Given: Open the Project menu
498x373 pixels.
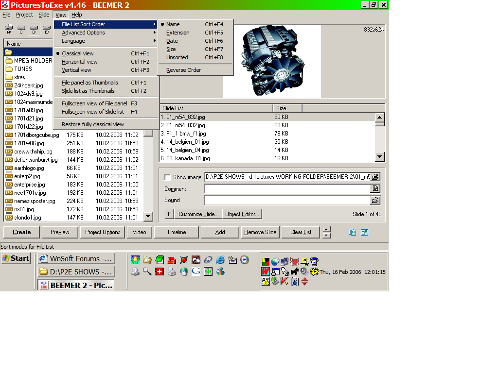Looking at the screenshot, I should click(x=25, y=15).
